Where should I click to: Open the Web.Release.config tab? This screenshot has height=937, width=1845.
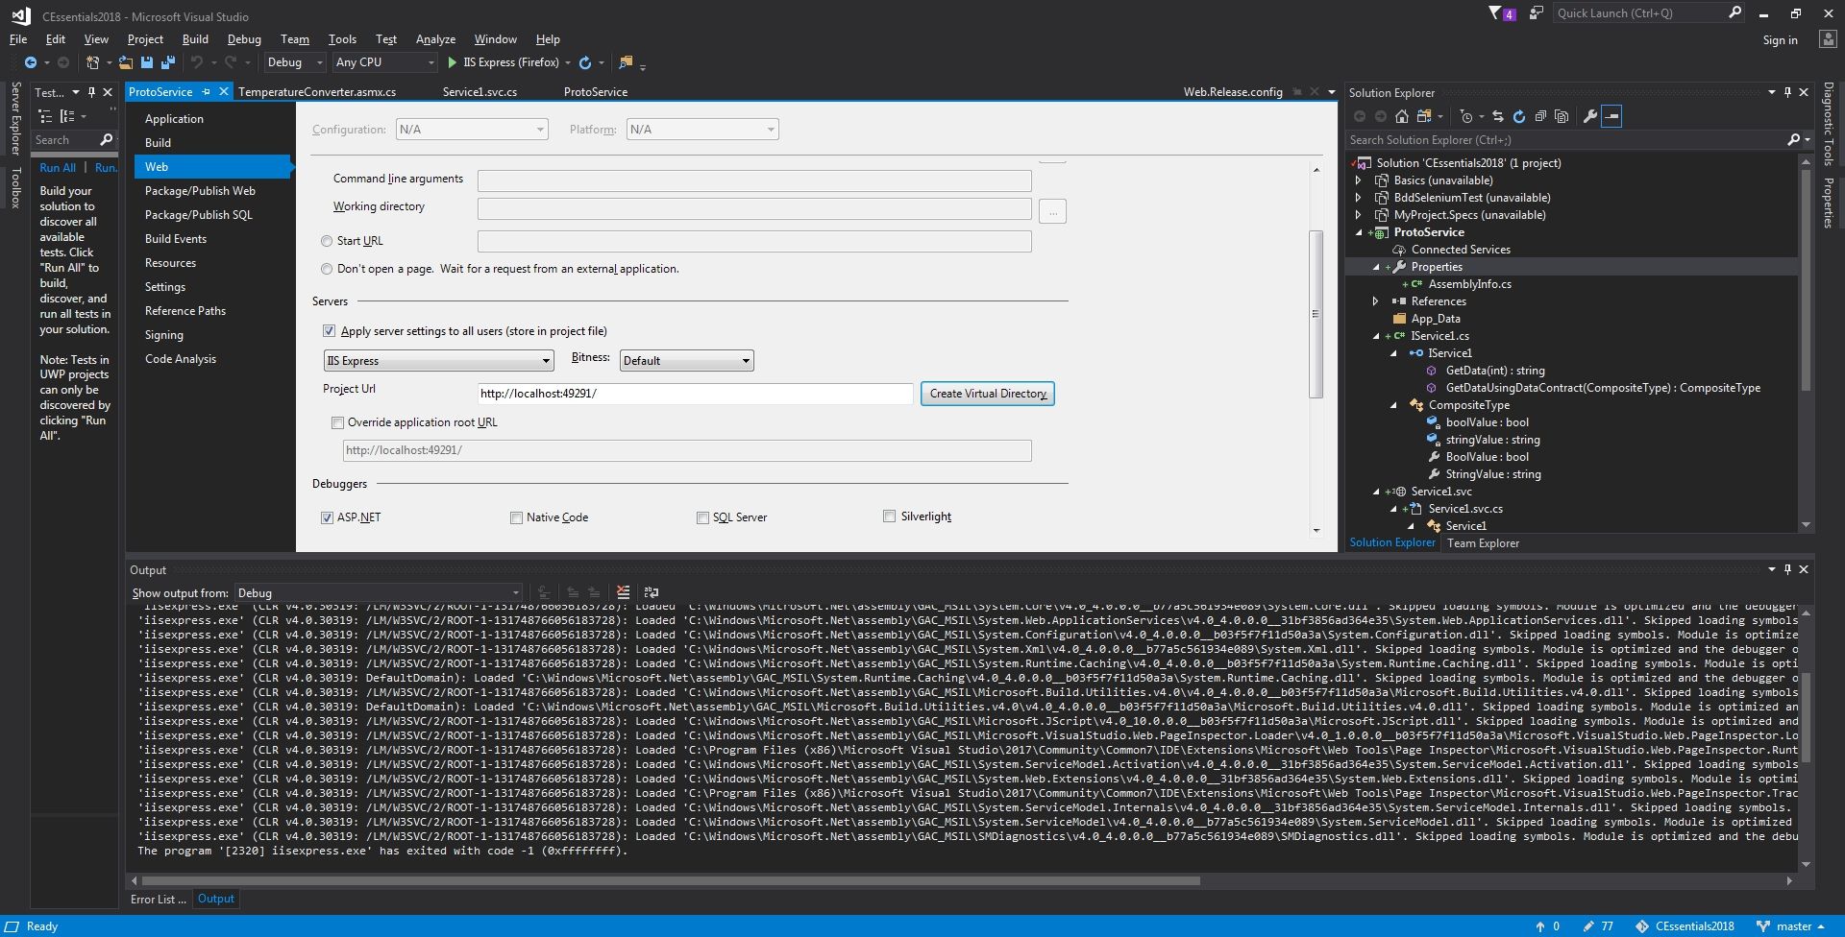click(x=1233, y=92)
